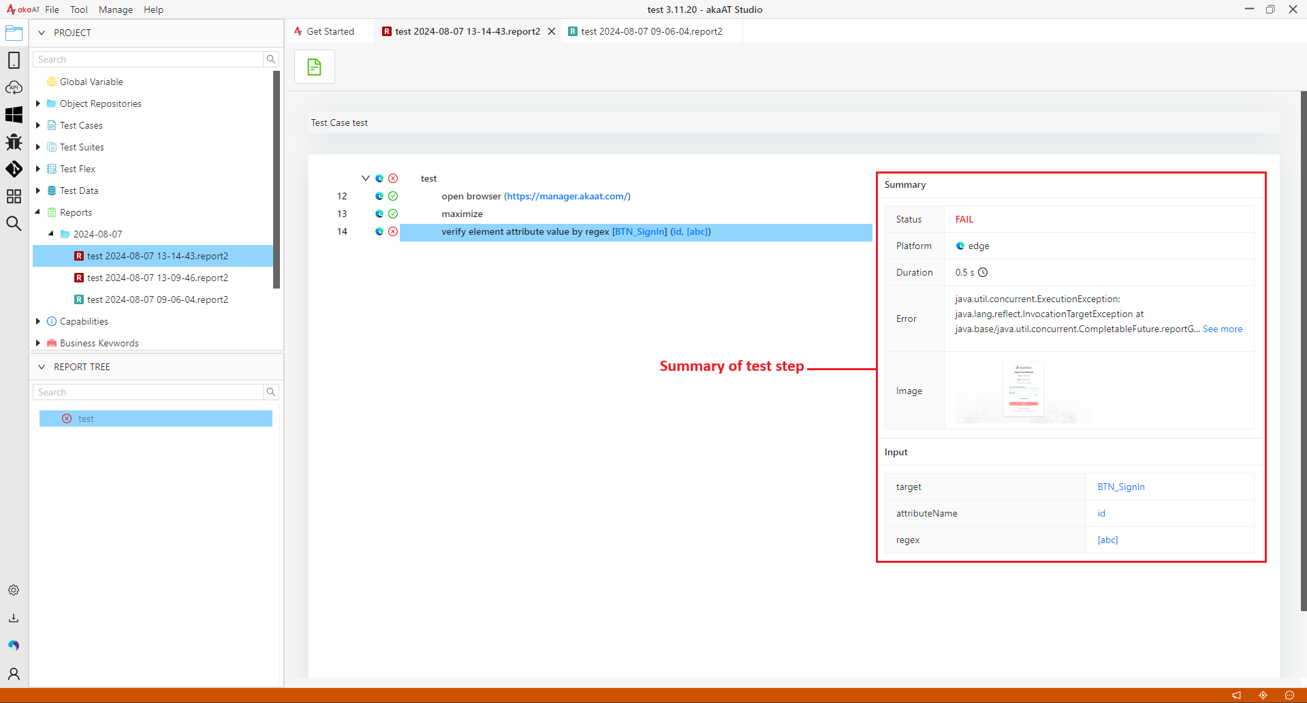1307x703 pixels.
Task: Click the Report Tree search magnifier icon
Action: [271, 392]
